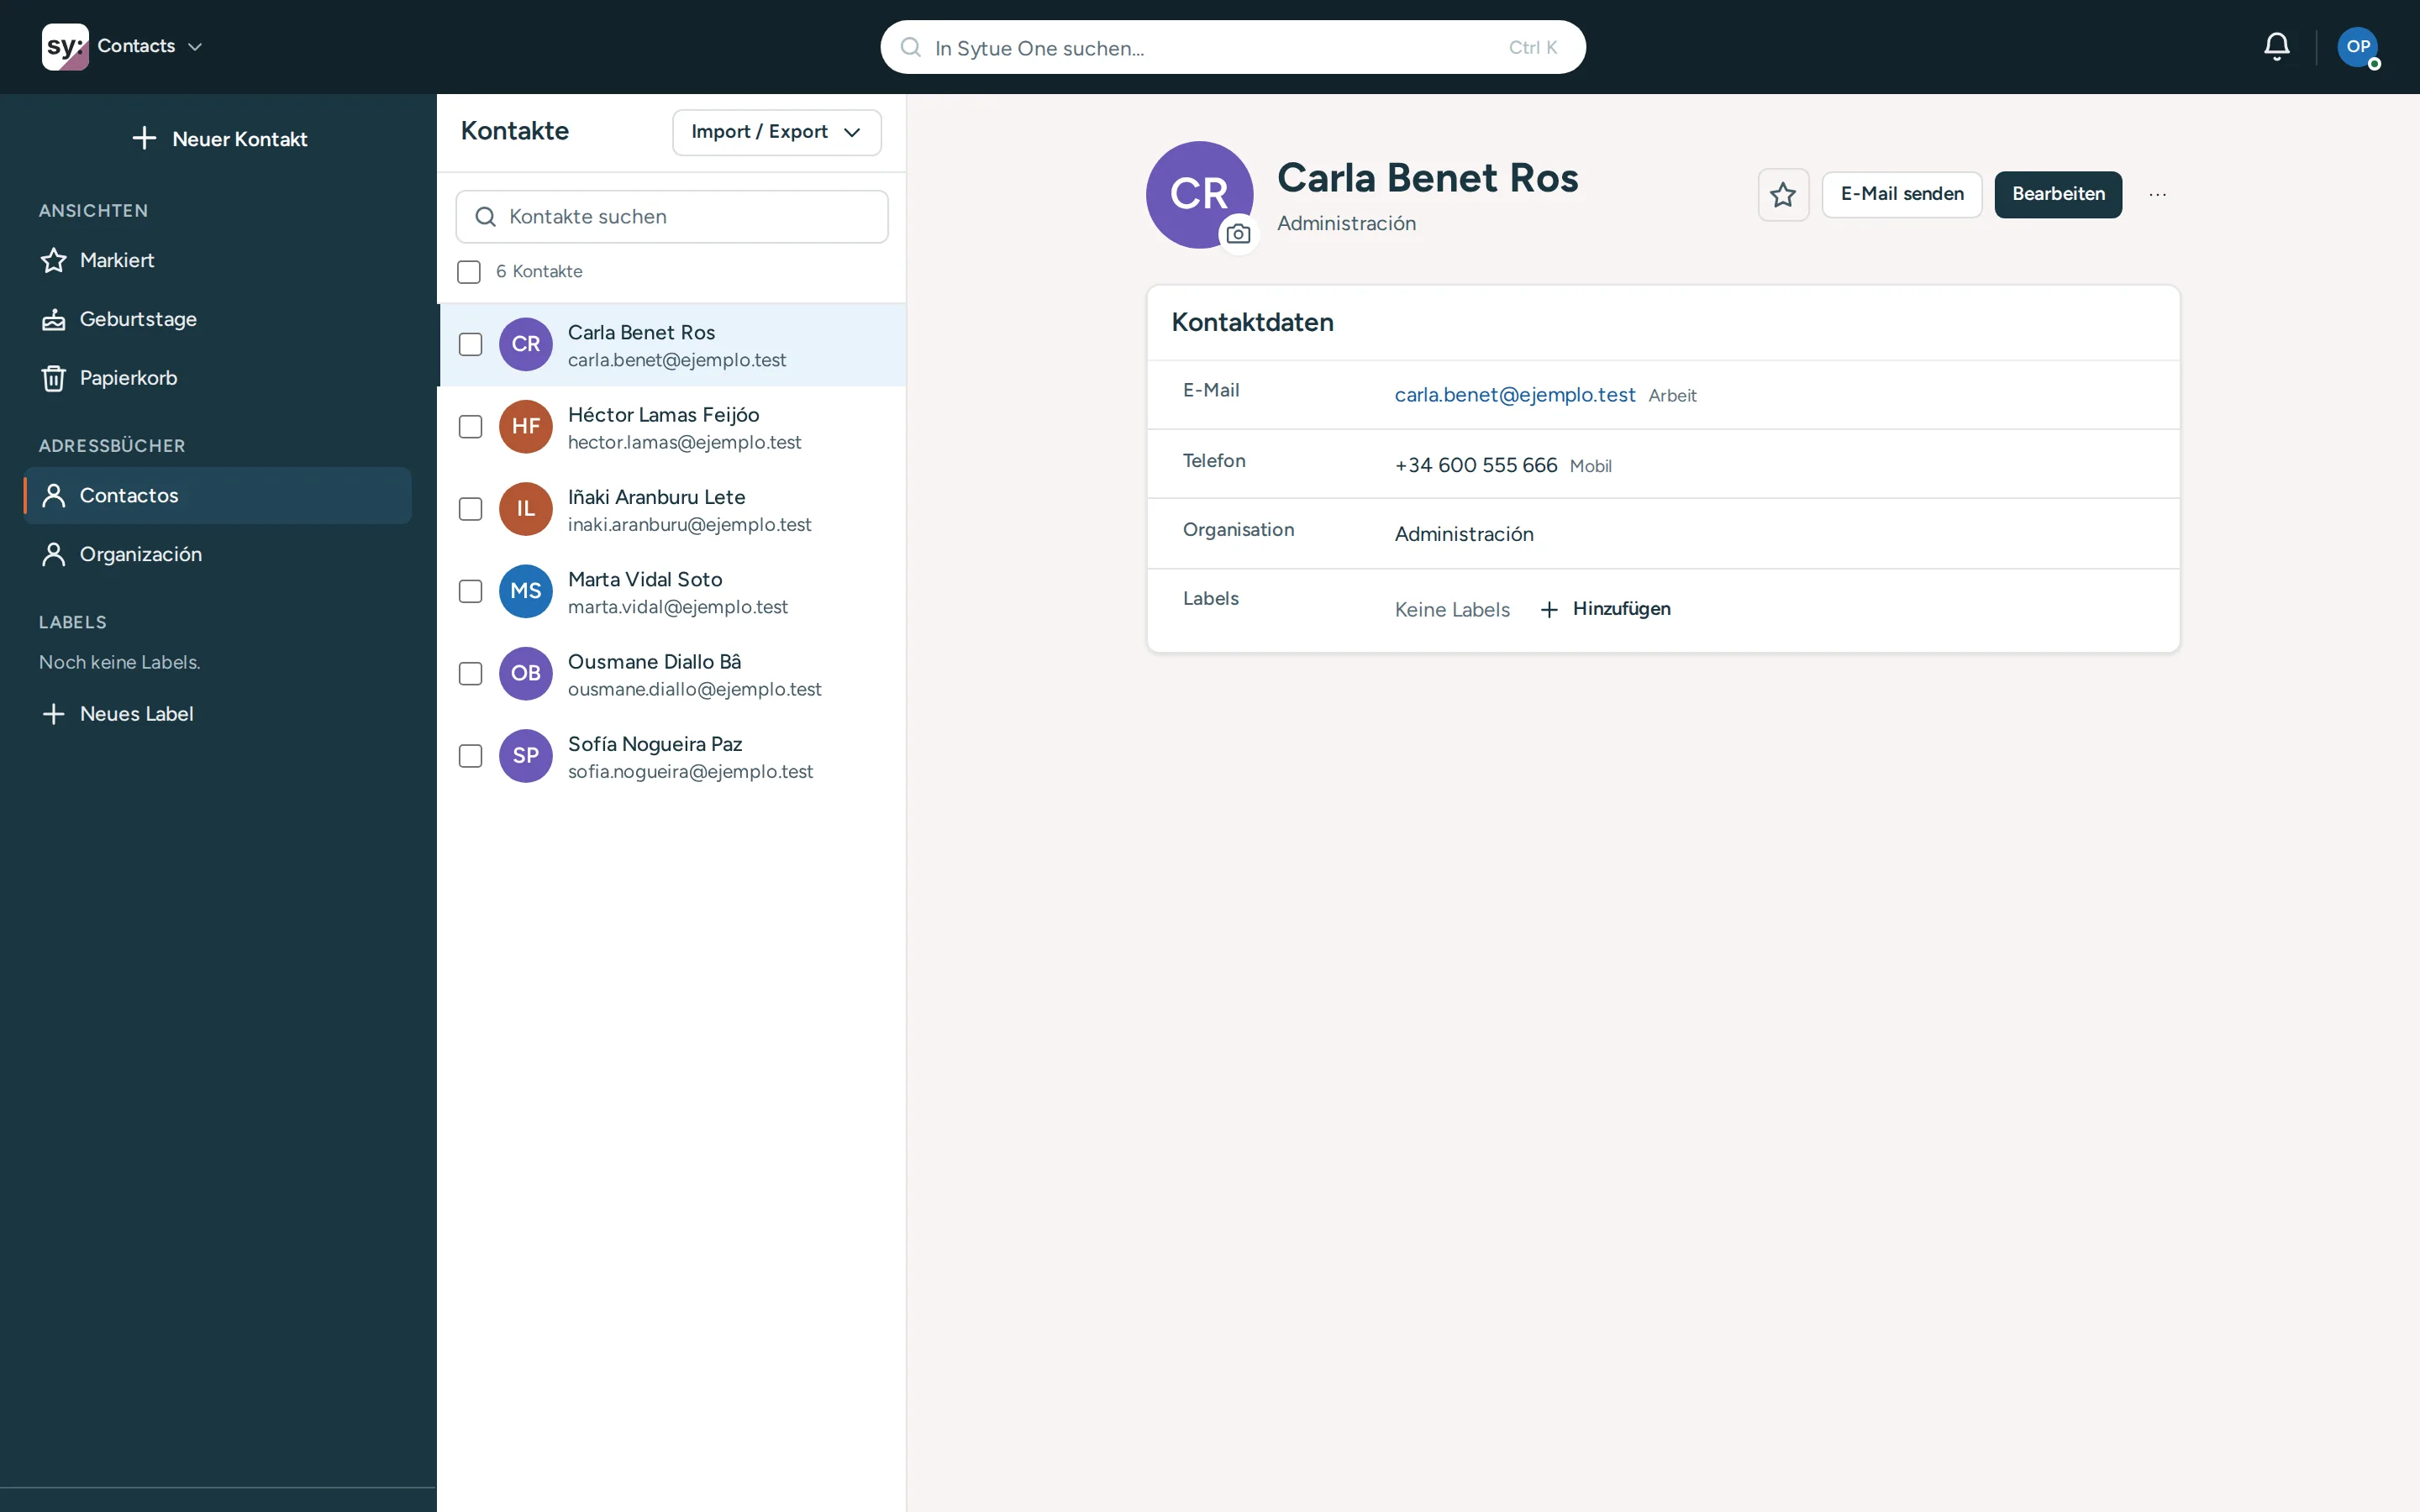Select contact Sofía Nogueira Paz
Screen dimensions: 2420x1512
coord(672,757)
